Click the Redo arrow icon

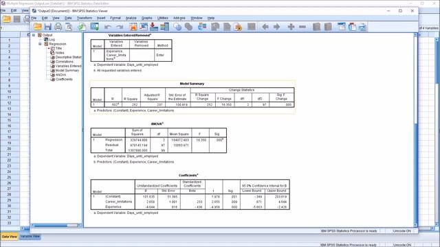[120, 27]
